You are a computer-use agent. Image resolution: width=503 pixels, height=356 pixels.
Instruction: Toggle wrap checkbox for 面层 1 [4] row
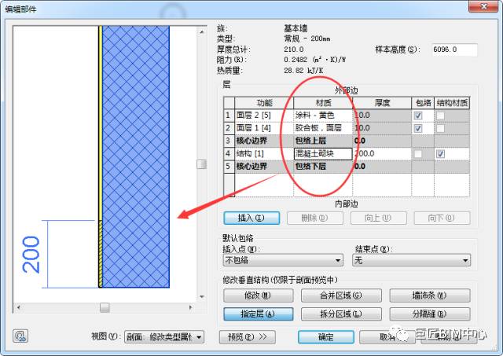418,129
